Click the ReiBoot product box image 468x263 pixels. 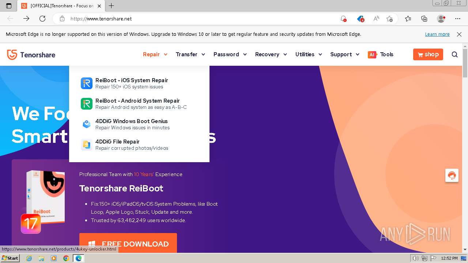(46, 197)
